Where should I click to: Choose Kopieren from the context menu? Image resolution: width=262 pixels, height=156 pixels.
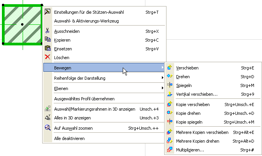tap(63, 40)
